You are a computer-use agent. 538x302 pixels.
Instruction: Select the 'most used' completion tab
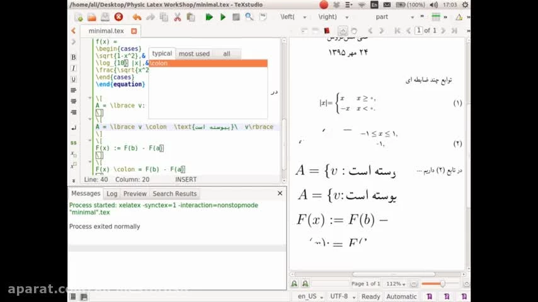point(194,53)
